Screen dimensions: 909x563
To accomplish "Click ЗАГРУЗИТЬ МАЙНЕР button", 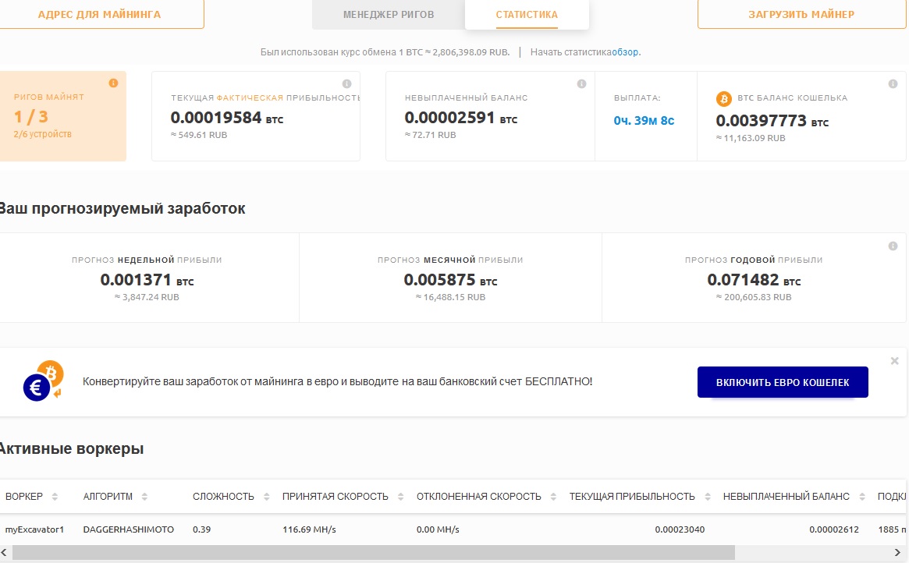I will coord(801,14).
